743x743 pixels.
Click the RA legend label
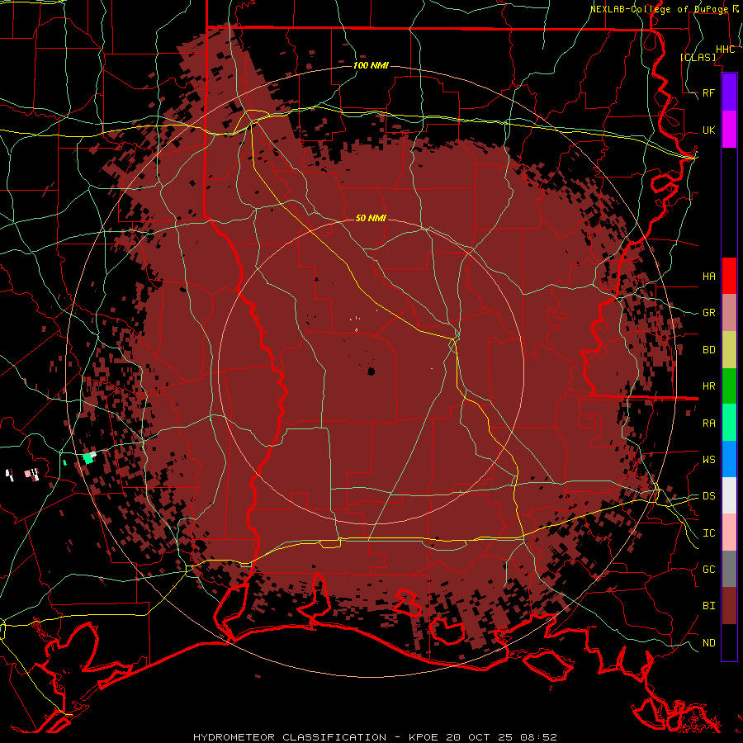[x=708, y=423]
